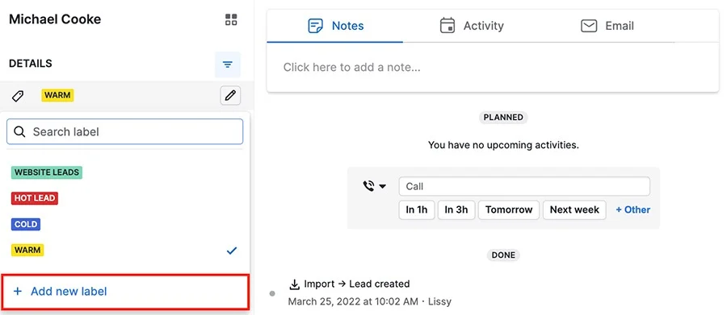Click the grid view icon beside Michael Cooke

point(231,19)
